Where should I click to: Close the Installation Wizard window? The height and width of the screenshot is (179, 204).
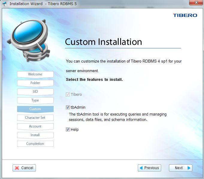pos(196,2)
